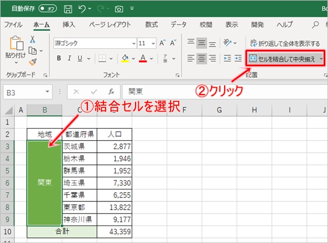The width and height of the screenshot is (328, 243).
Task: Click the Align Right icon
Action: [x=212, y=58]
